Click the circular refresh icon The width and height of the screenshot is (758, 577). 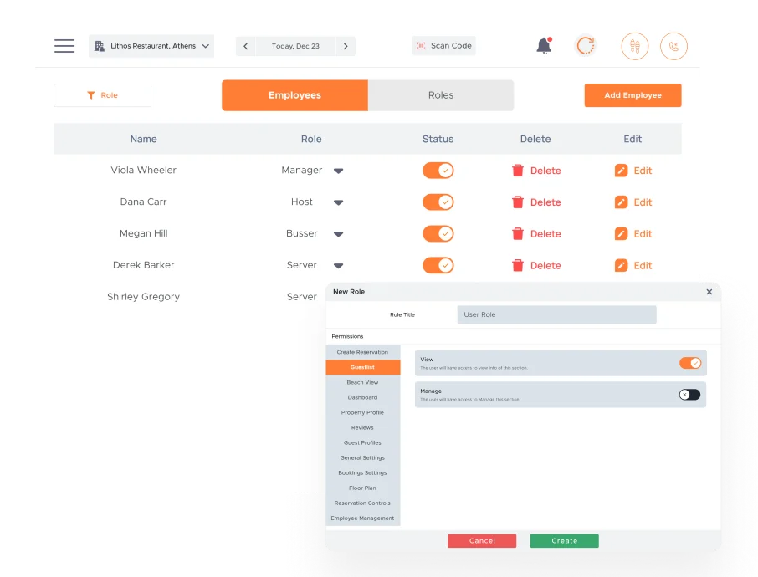point(586,46)
